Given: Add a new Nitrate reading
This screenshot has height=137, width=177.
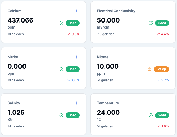Looking at the screenshot, I should [x=166, y=57].
